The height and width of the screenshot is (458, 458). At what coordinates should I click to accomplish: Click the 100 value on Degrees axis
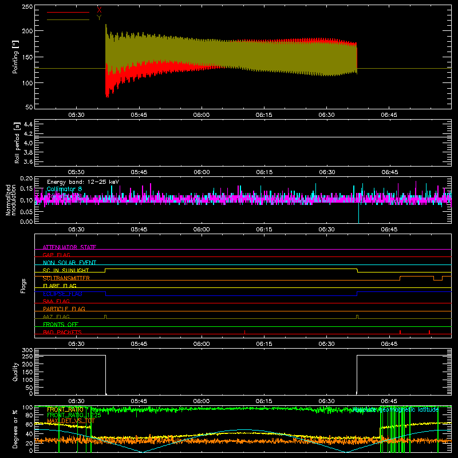tap(27, 408)
